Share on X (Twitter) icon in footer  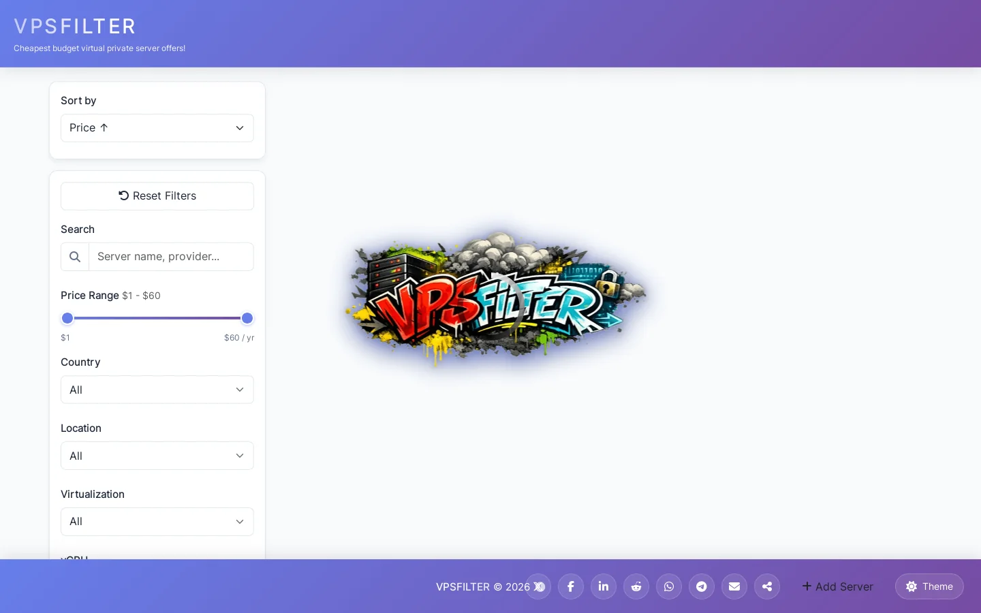[538, 586]
